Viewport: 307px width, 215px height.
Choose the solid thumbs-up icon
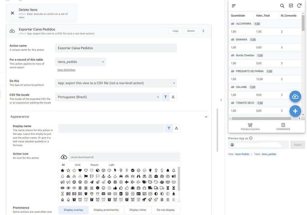(x=115, y=188)
